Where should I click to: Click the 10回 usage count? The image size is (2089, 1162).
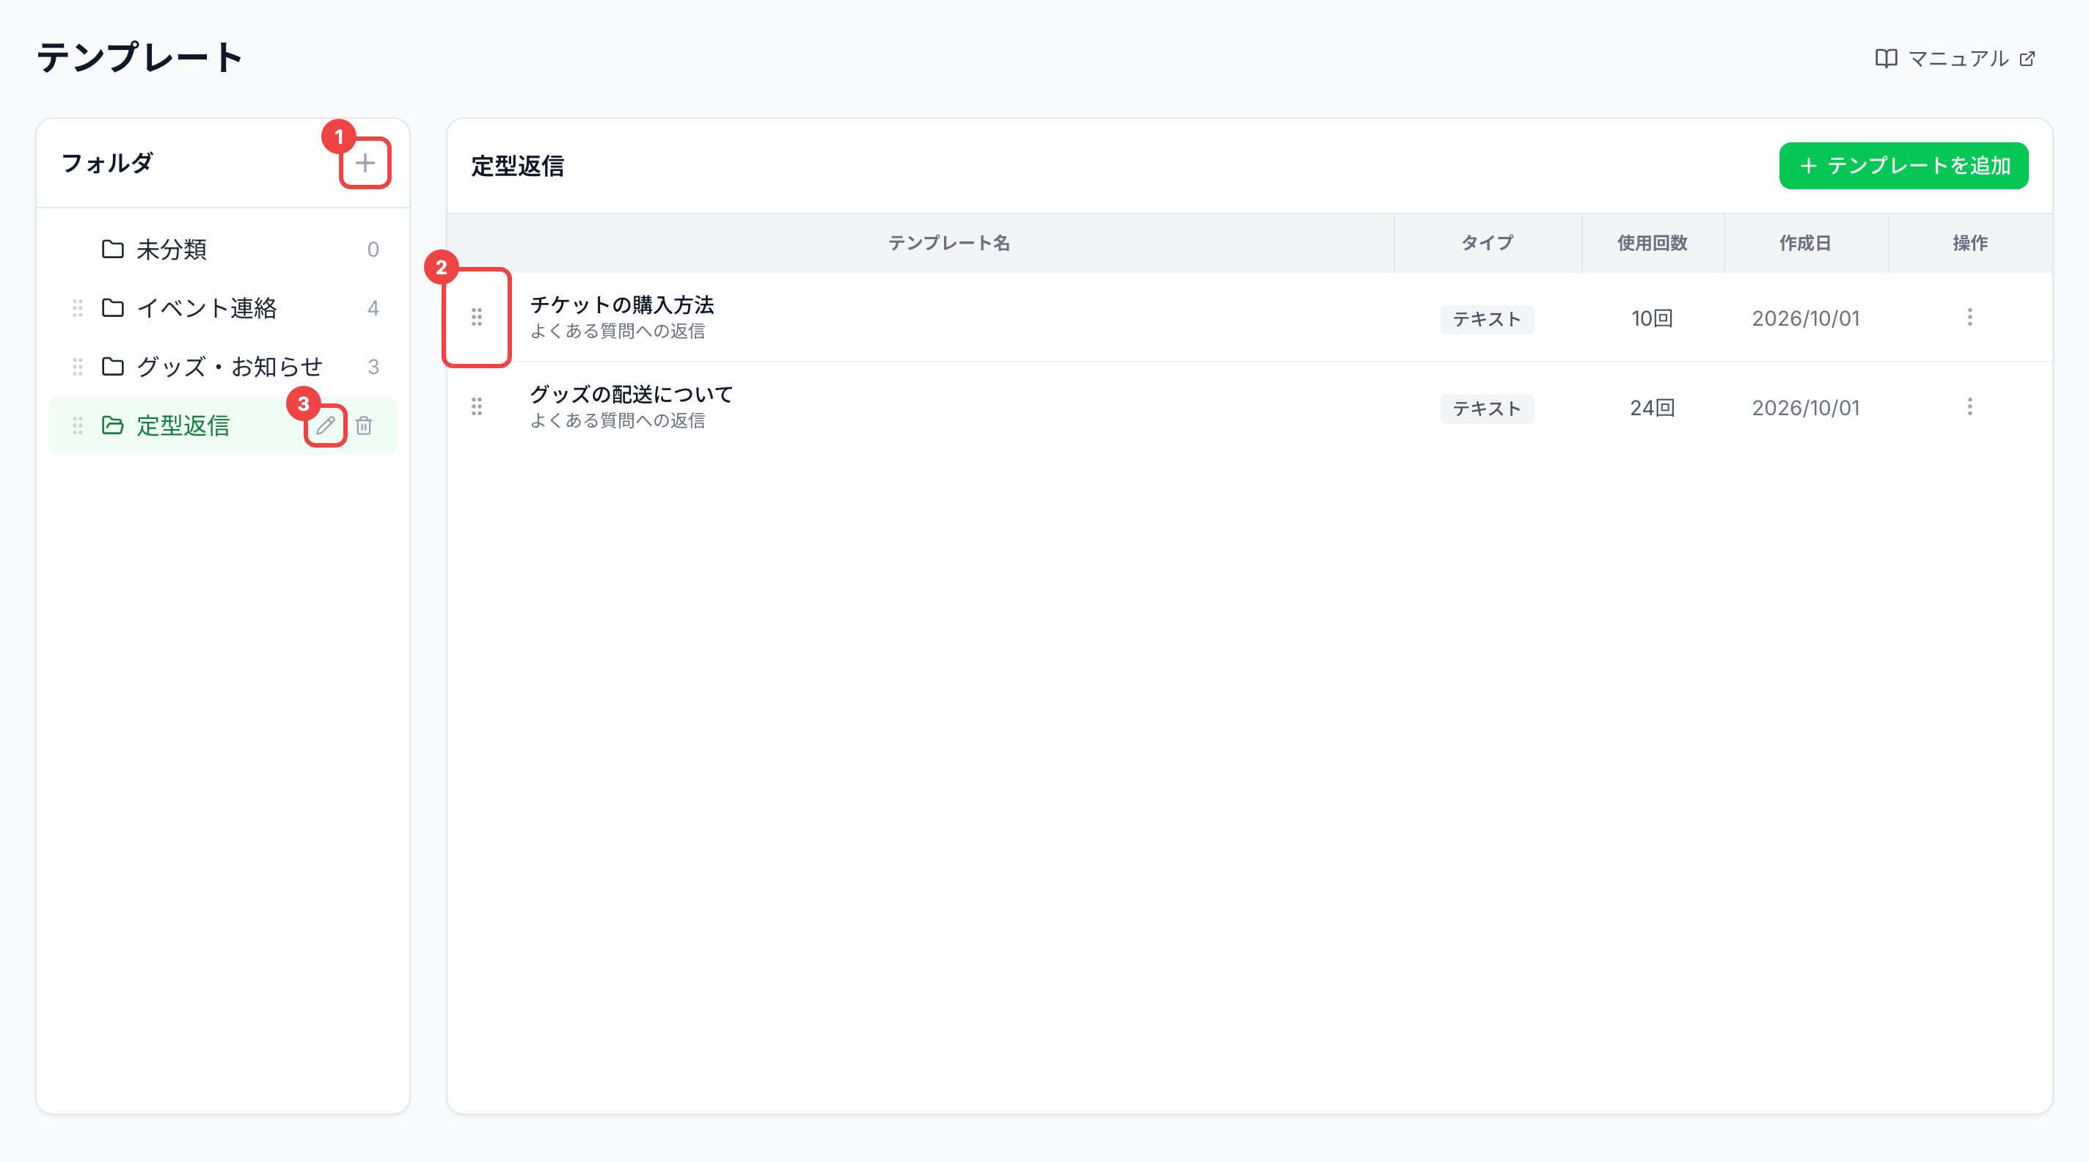pos(1652,318)
